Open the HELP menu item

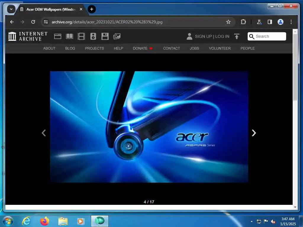pos(118,48)
